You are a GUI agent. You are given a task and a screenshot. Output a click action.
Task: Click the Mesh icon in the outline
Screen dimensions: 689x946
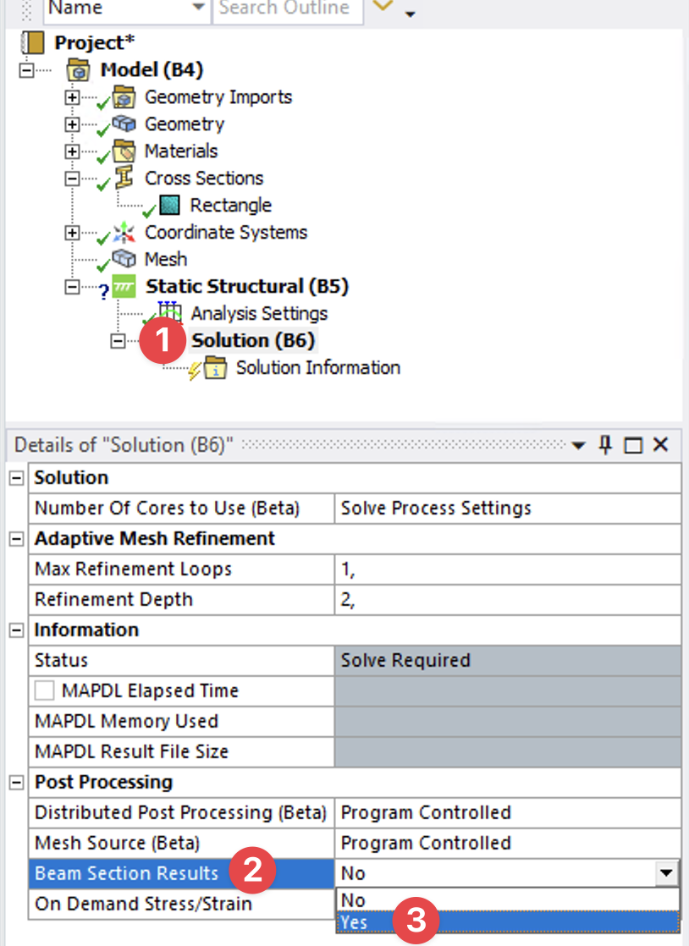click(125, 260)
